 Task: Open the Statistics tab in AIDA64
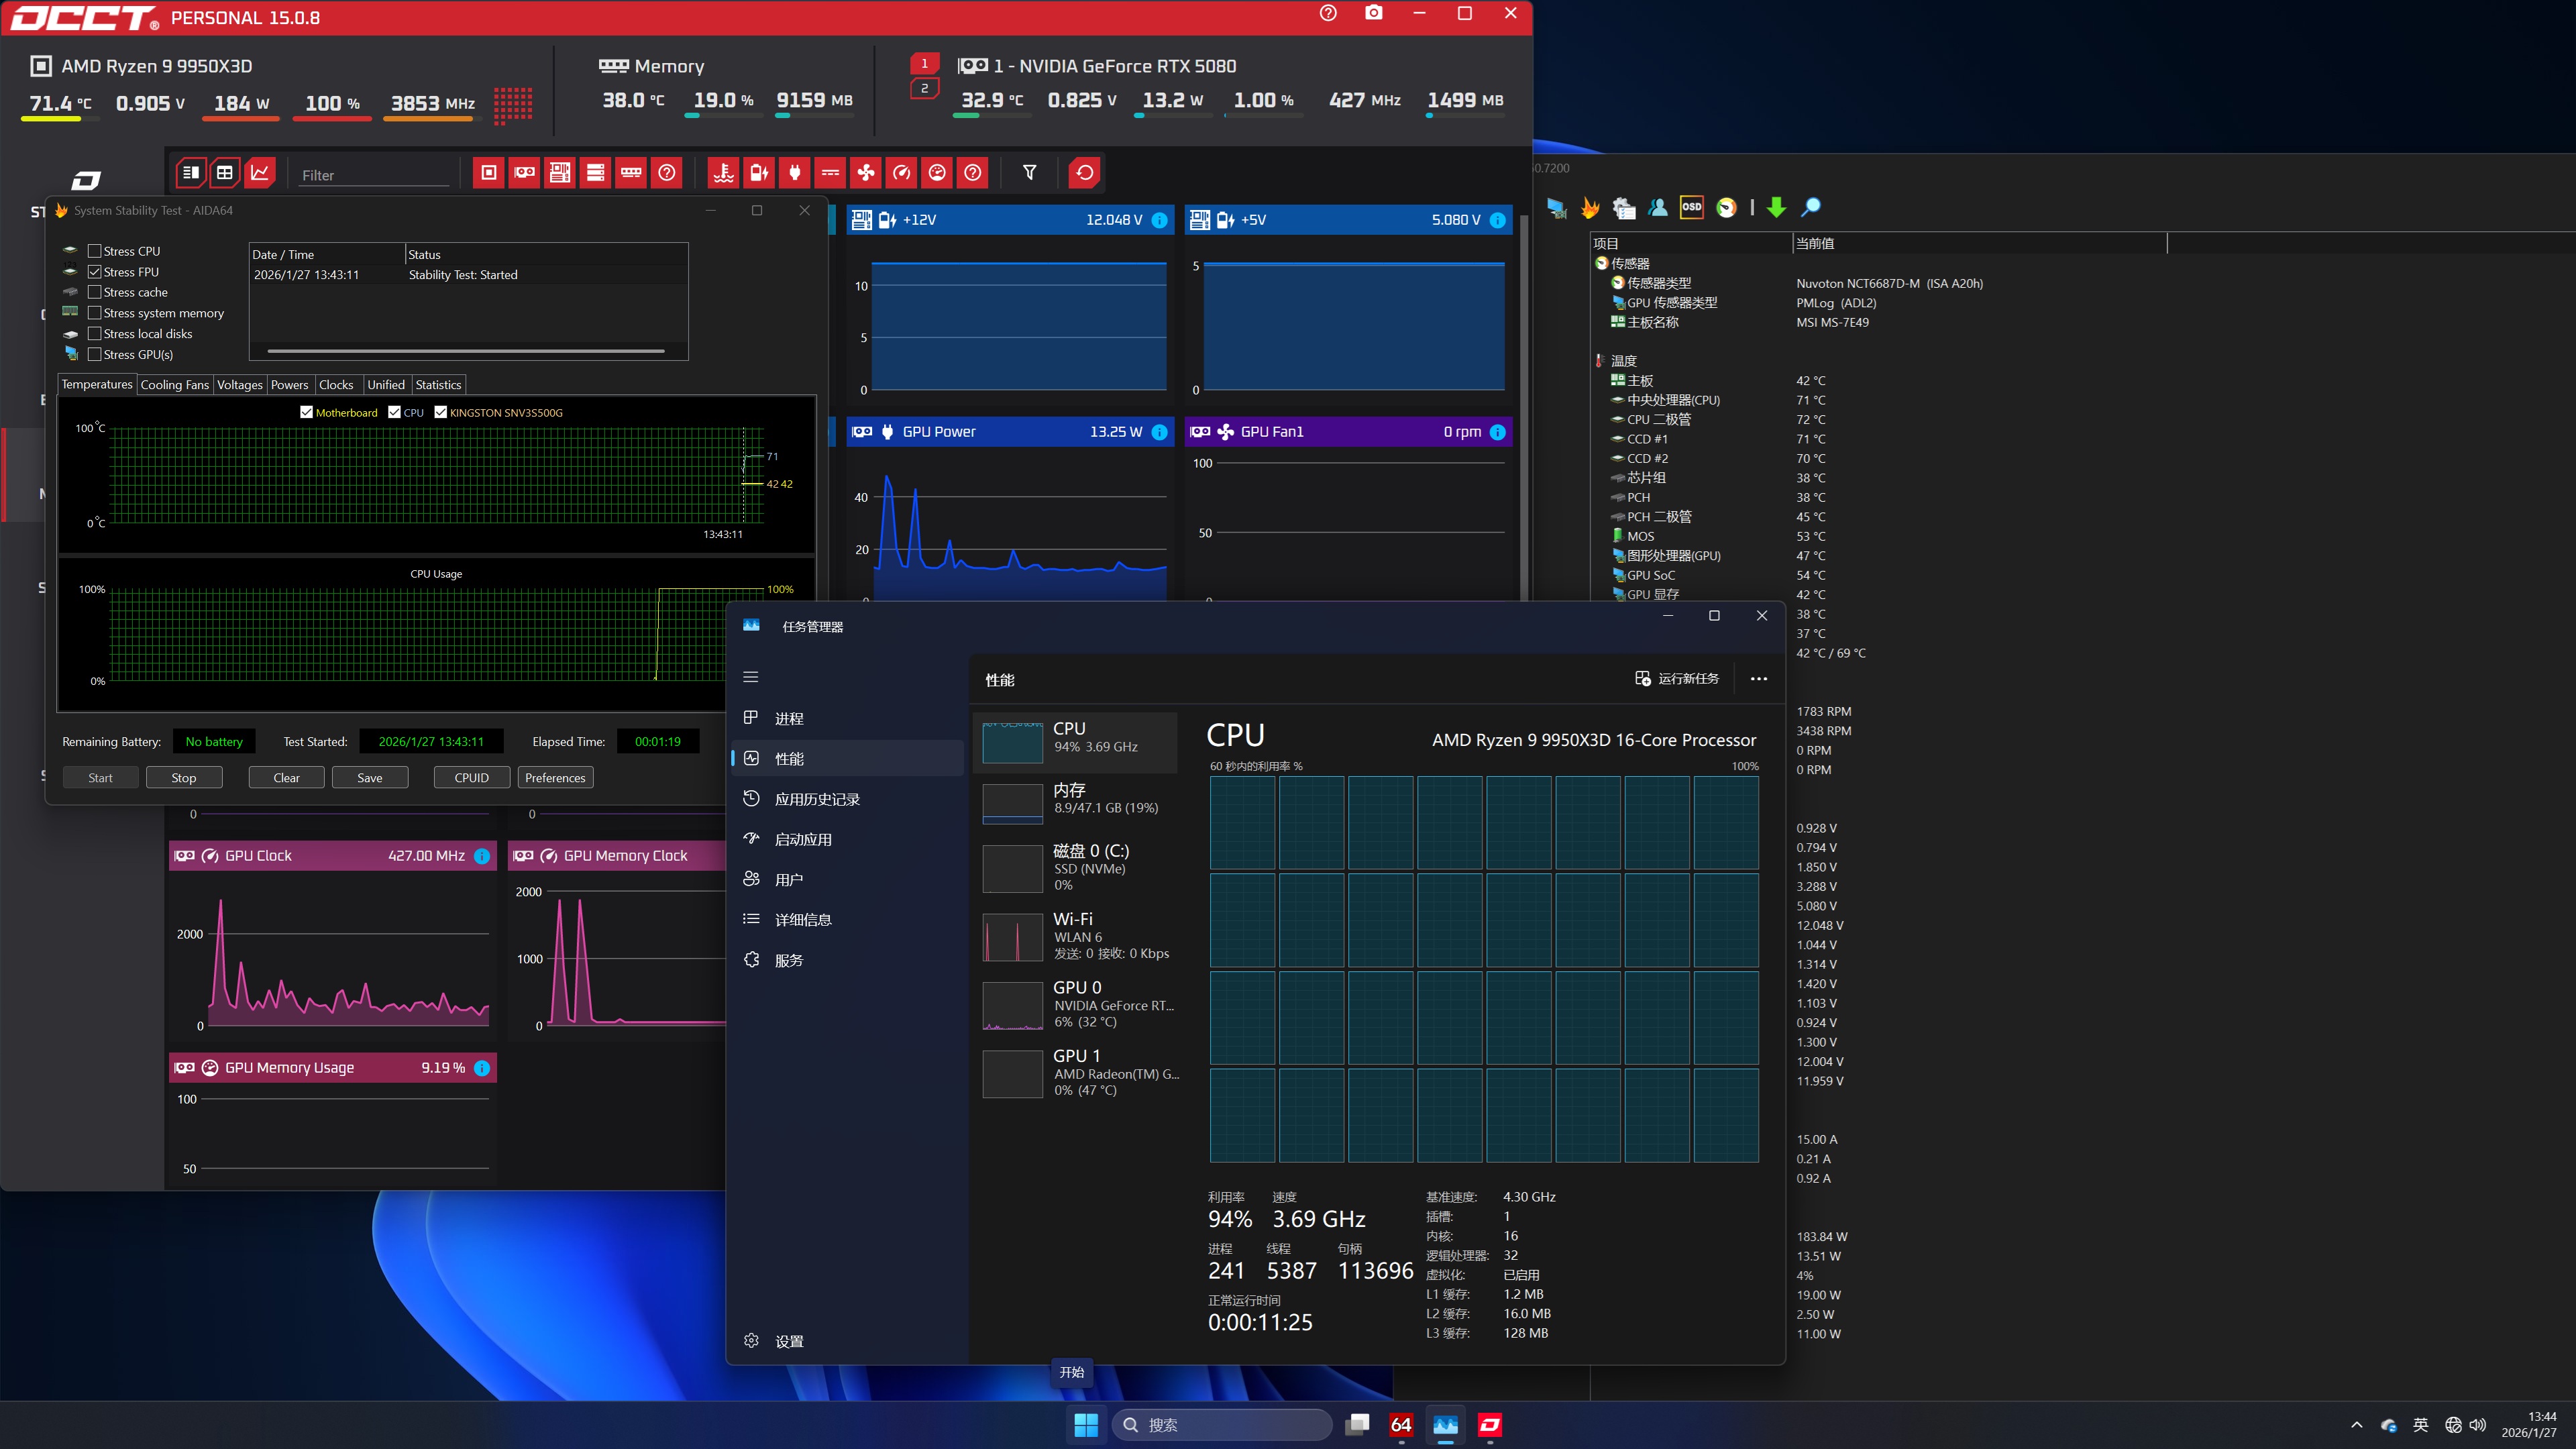(x=438, y=385)
